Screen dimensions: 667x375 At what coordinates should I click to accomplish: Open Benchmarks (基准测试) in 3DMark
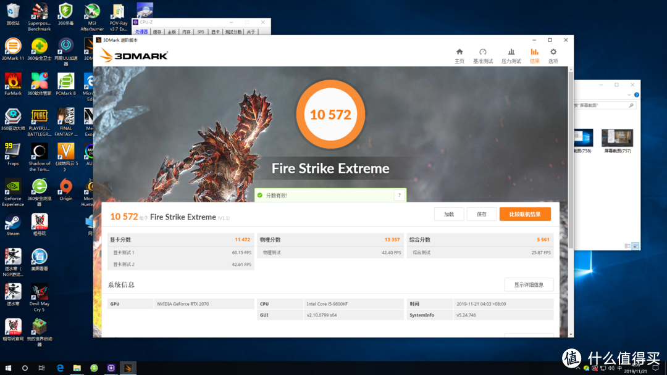click(x=483, y=56)
